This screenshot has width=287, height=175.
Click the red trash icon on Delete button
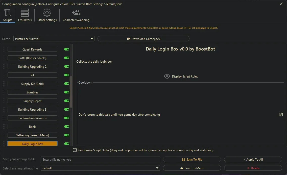[249, 168]
